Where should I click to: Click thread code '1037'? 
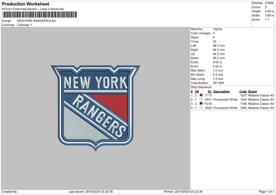pyautogui.click(x=243, y=95)
